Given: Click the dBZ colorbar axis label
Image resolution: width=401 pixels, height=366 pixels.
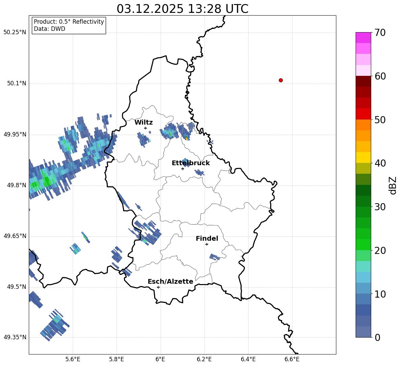Looking at the screenshot, I should pos(393,185).
